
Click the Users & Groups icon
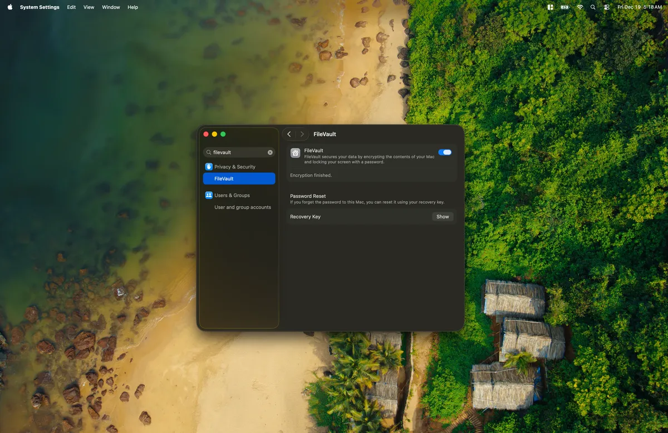[x=209, y=195]
